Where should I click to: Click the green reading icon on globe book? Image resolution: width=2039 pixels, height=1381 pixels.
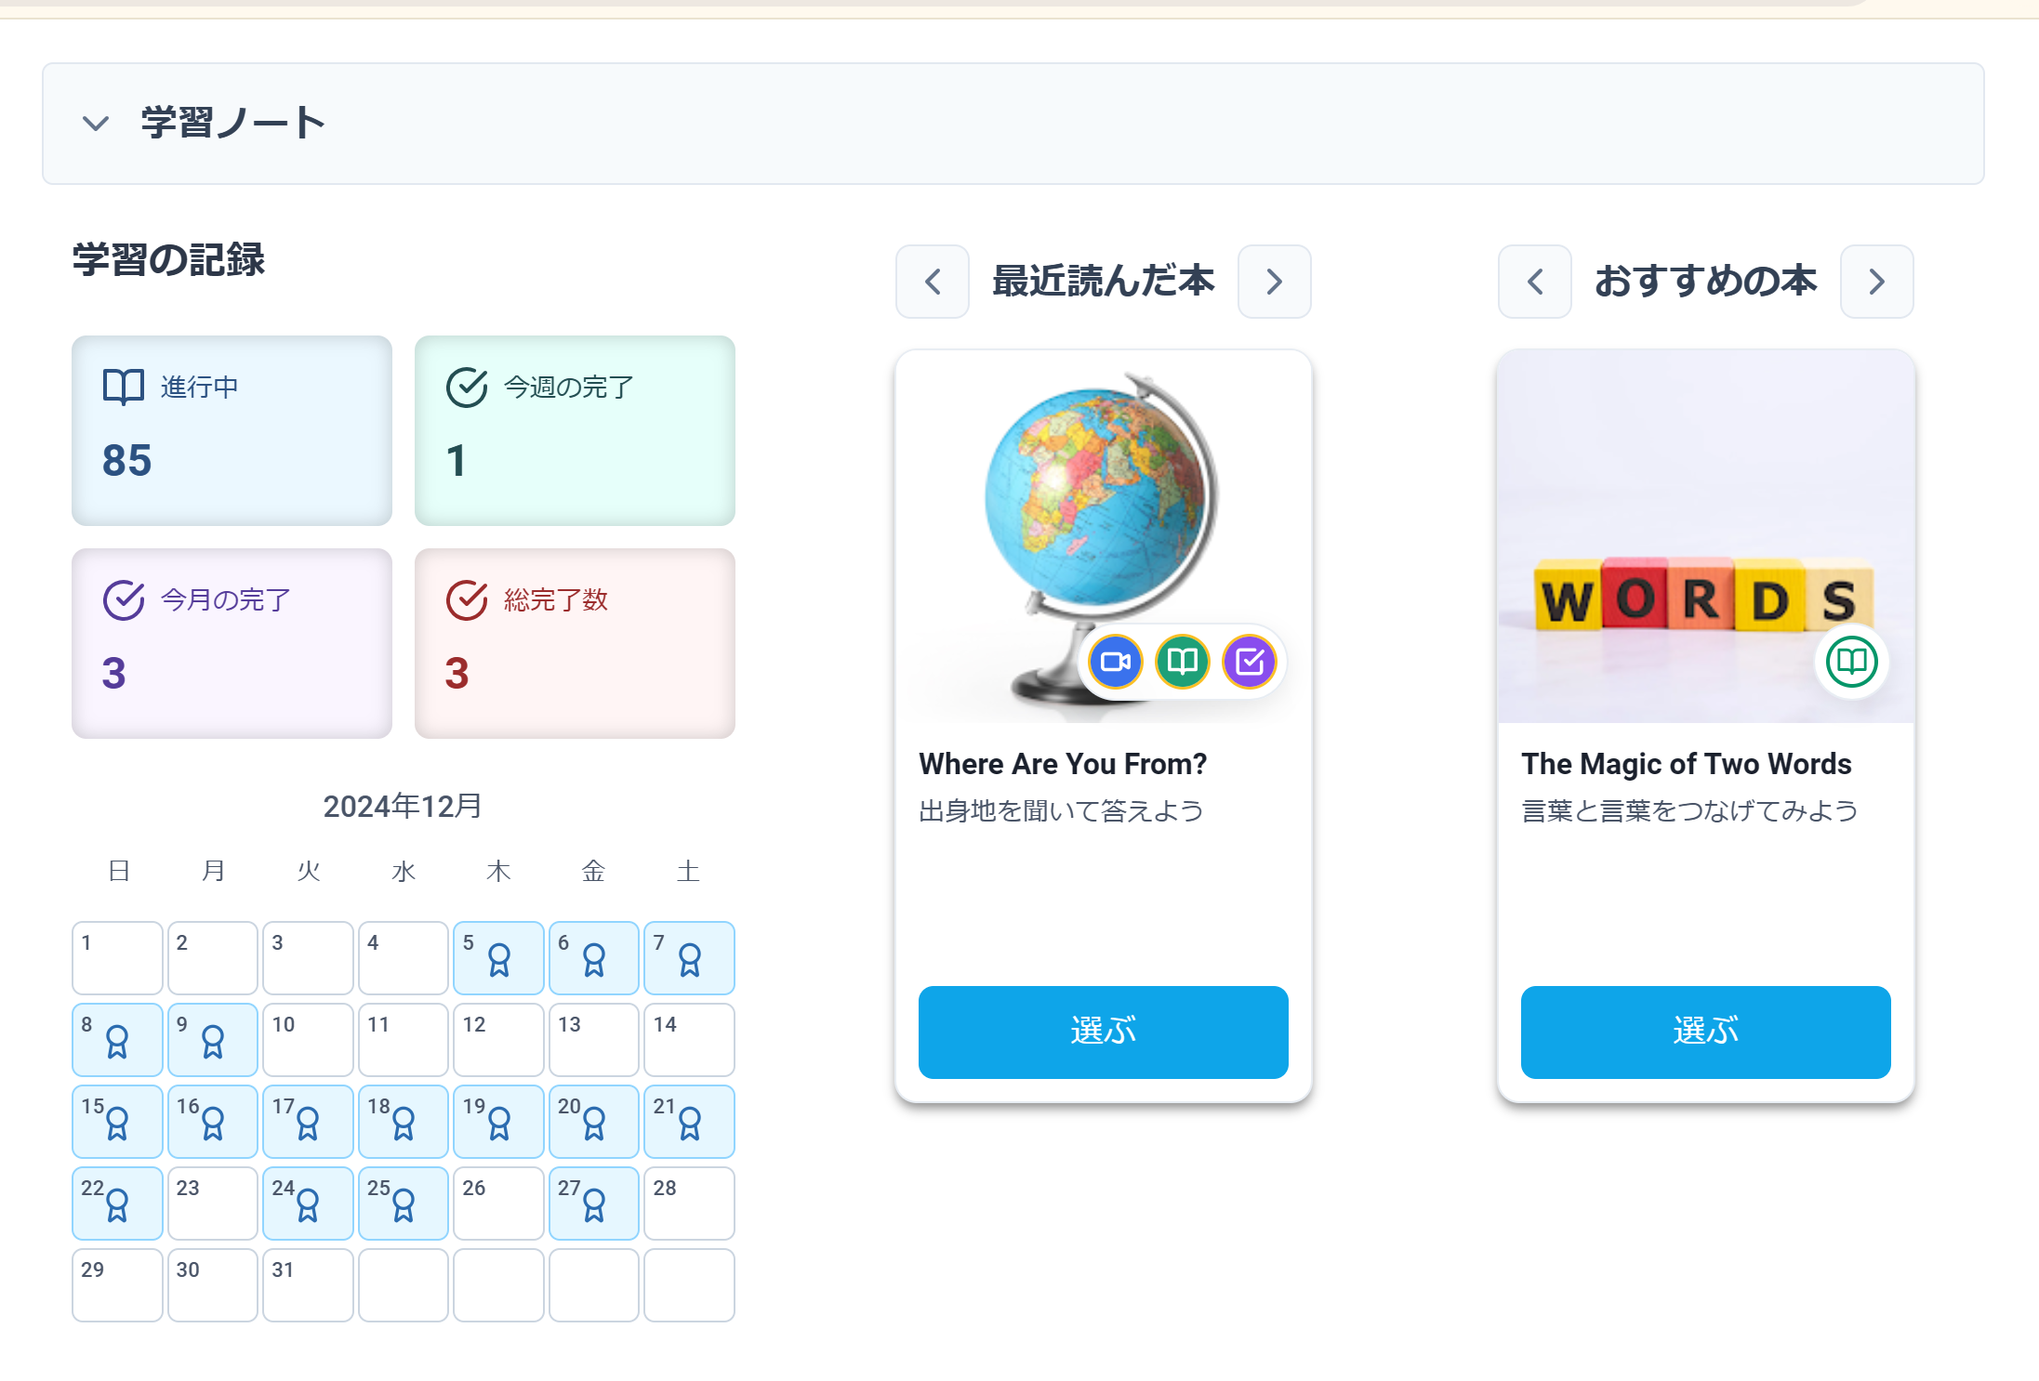[x=1183, y=662]
